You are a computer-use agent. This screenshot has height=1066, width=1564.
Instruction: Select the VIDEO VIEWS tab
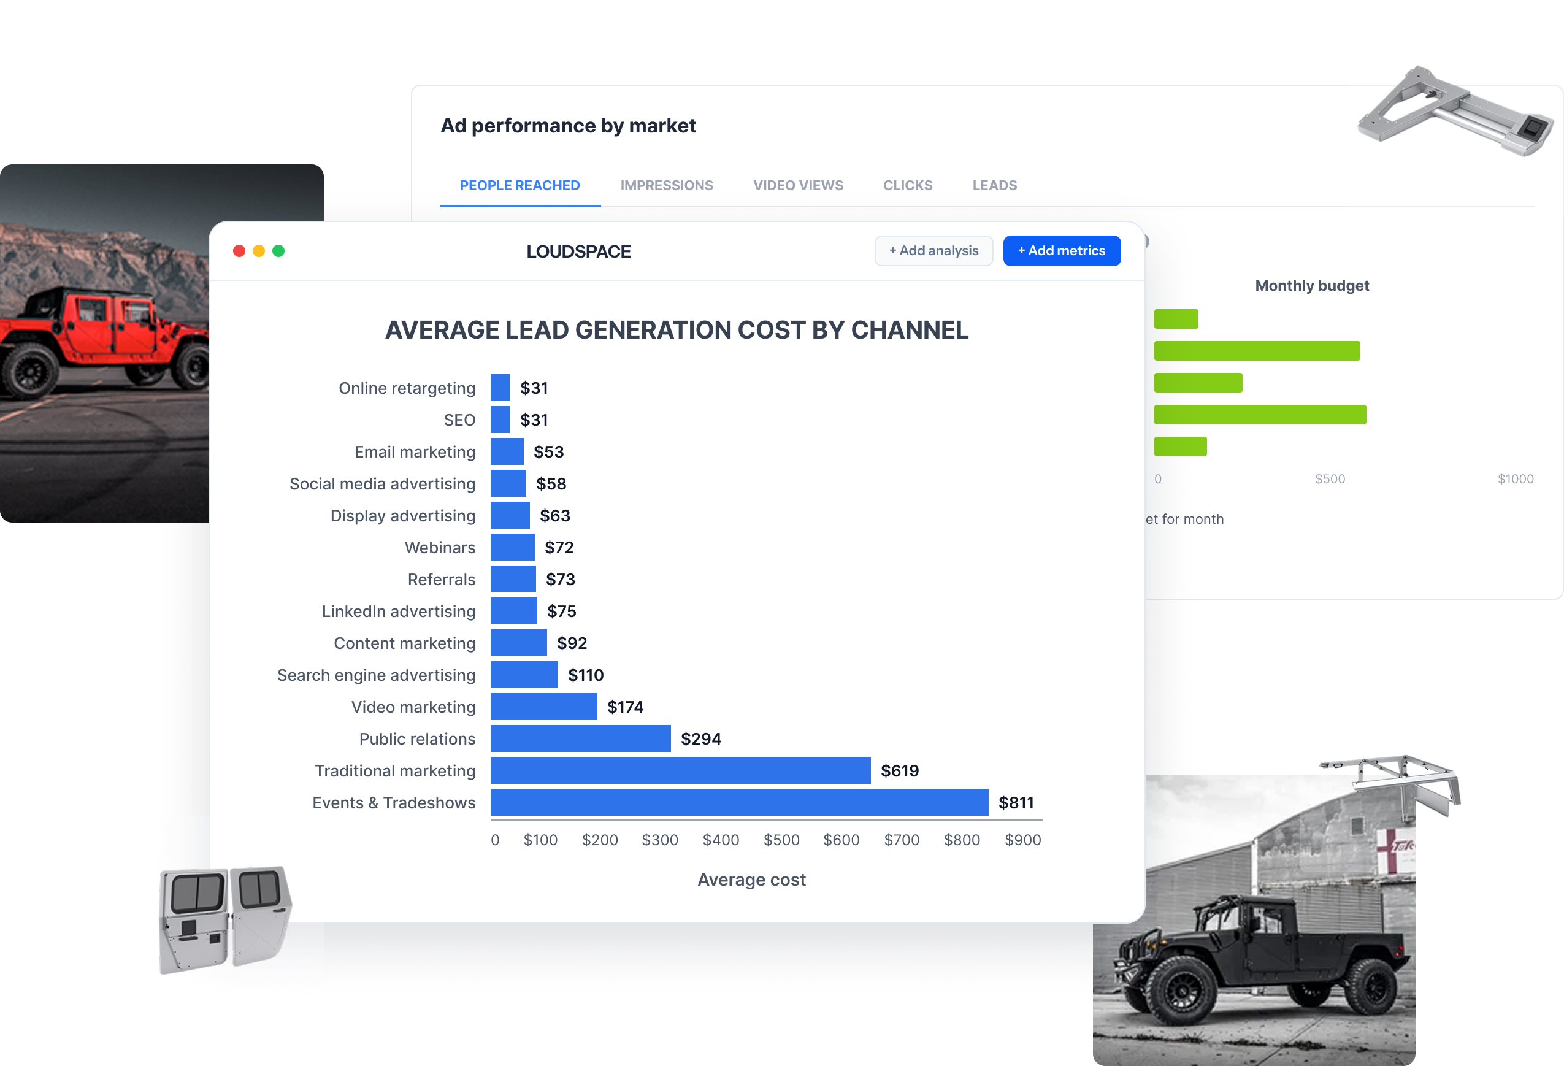click(x=797, y=185)
